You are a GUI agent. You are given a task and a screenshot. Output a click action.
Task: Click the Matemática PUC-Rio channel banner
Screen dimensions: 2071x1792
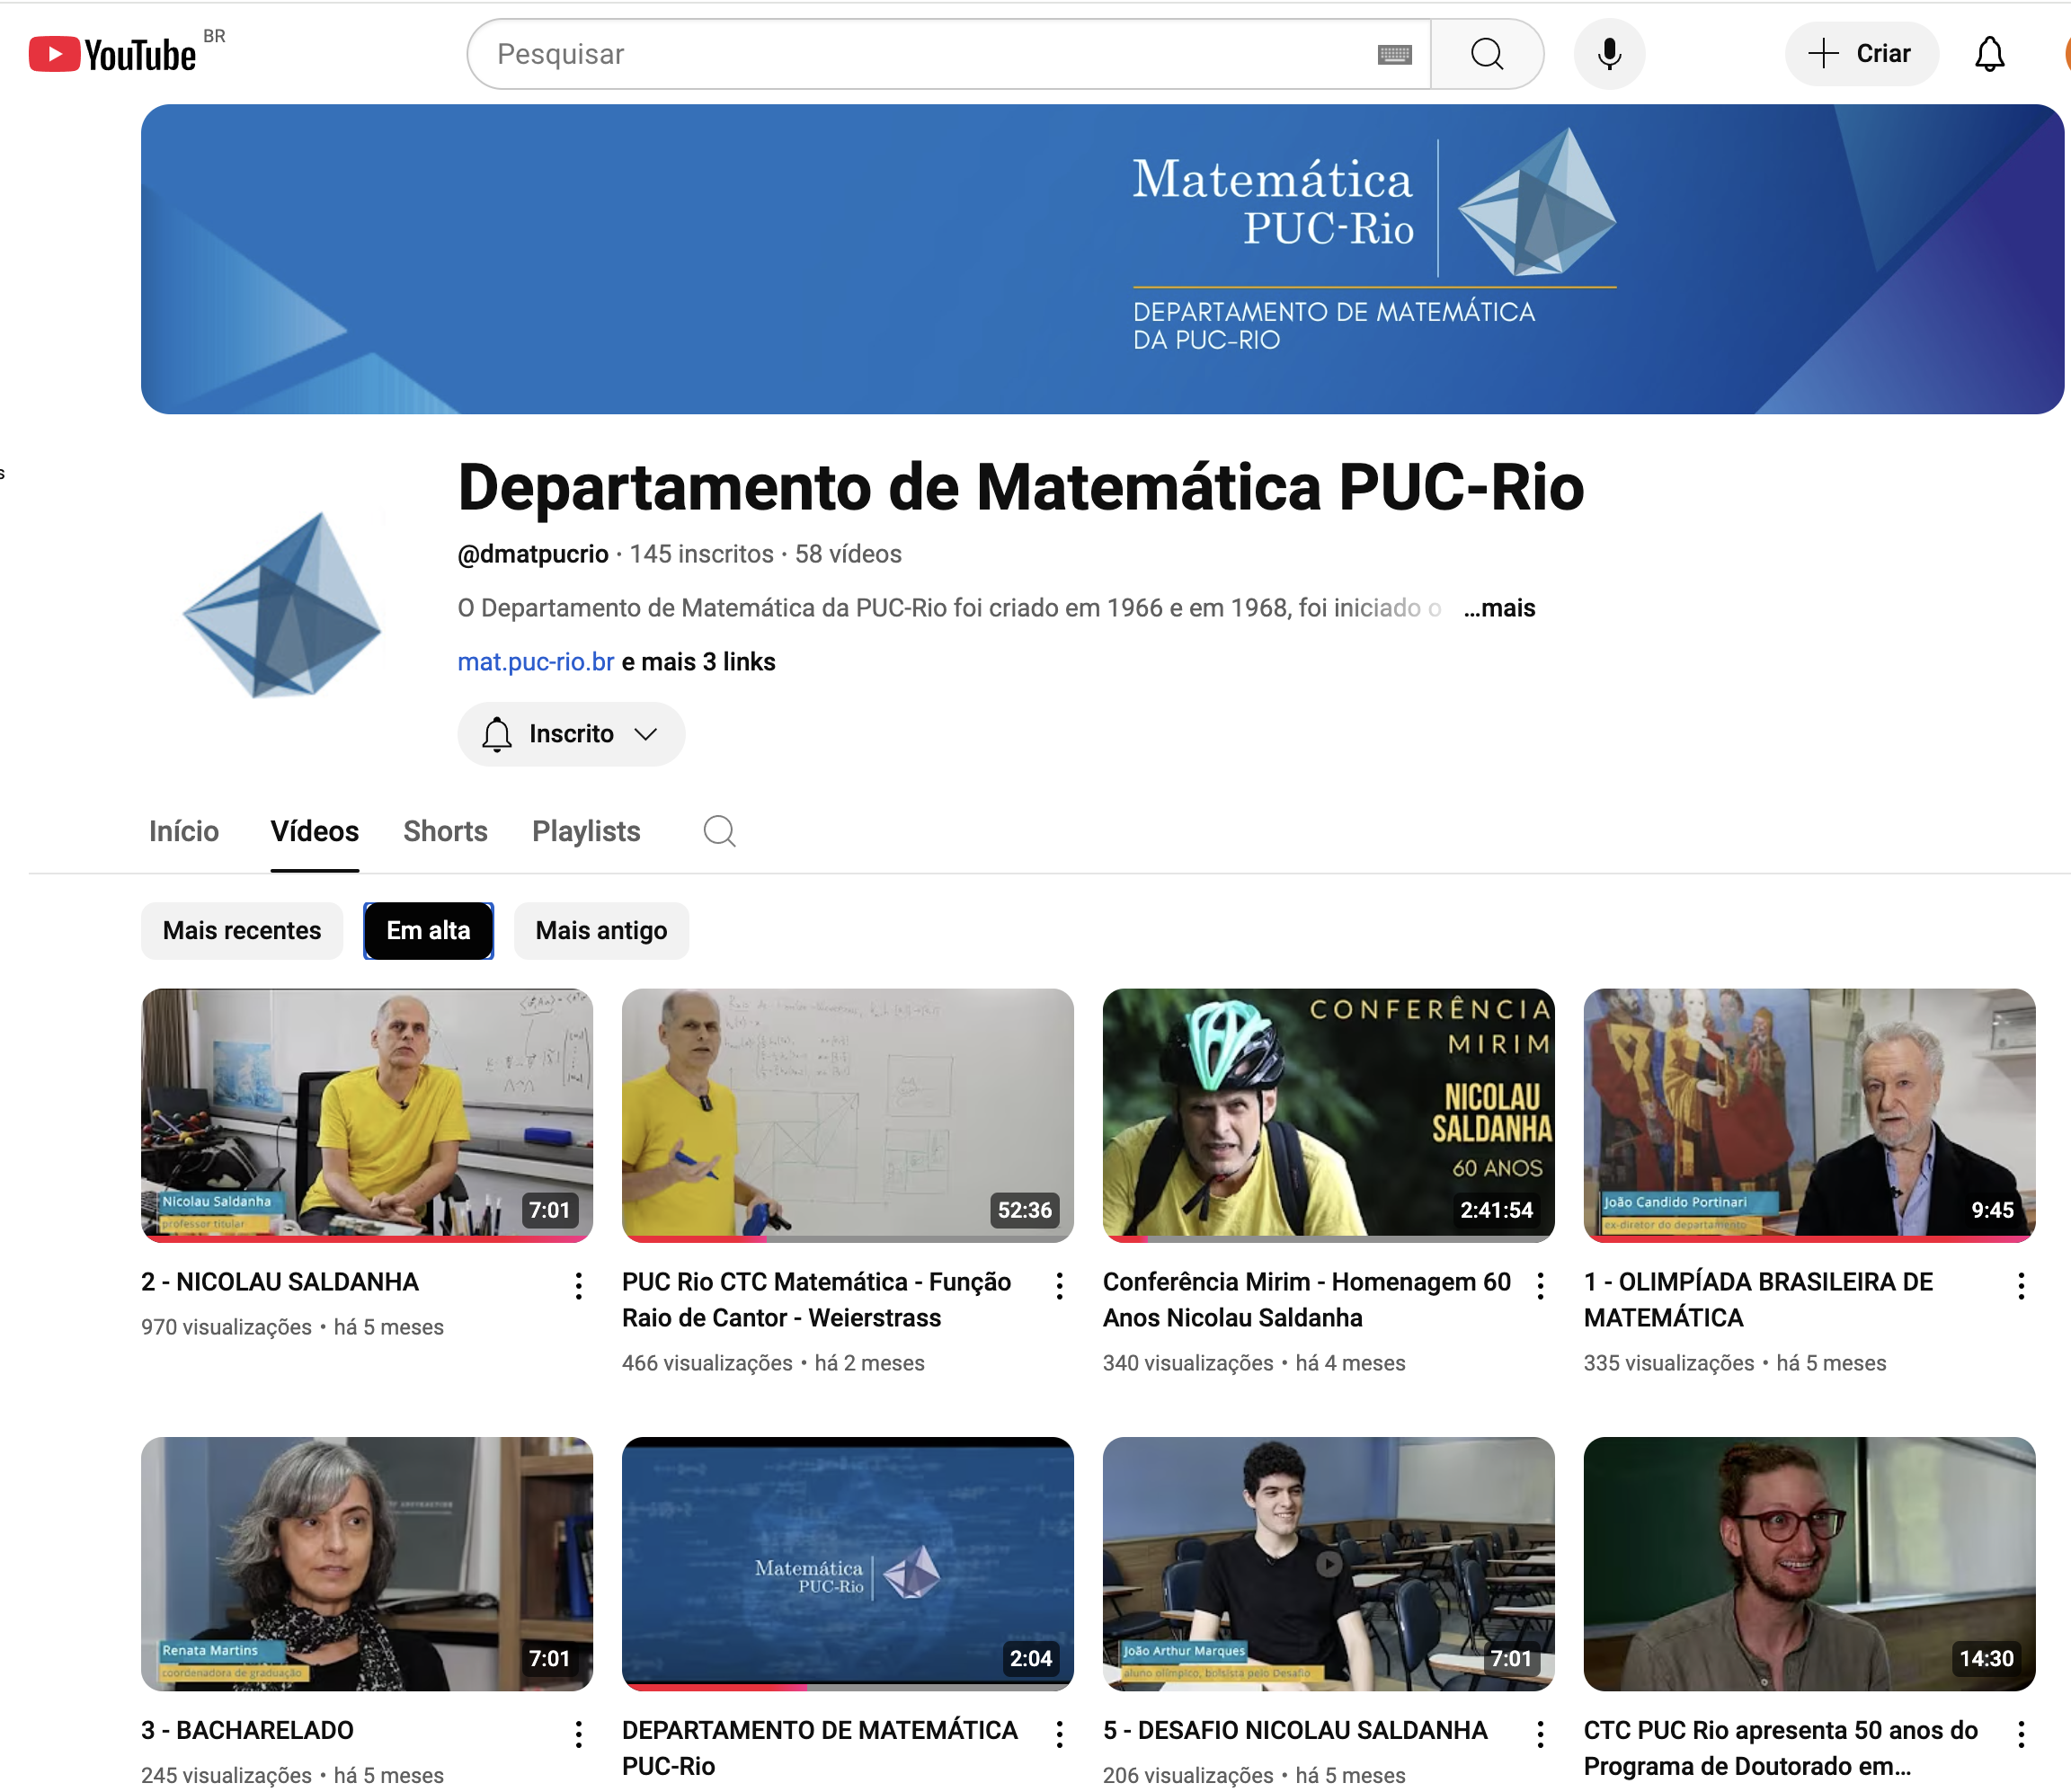(1102, 259)
